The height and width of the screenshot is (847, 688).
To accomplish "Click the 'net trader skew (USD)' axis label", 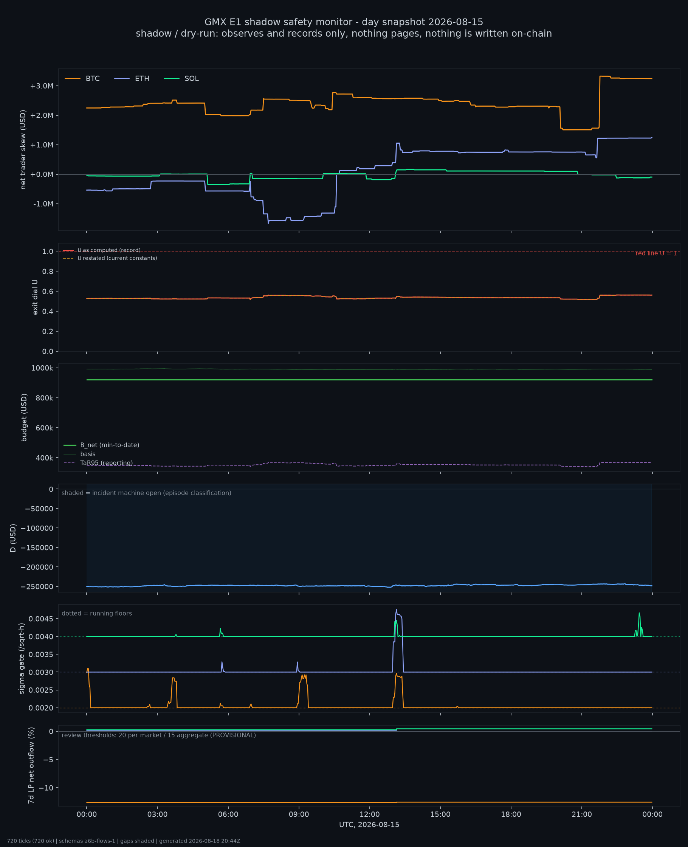I will click(x=23, y=149).
